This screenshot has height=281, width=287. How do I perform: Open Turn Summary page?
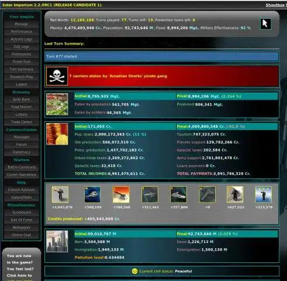(22, 69)
